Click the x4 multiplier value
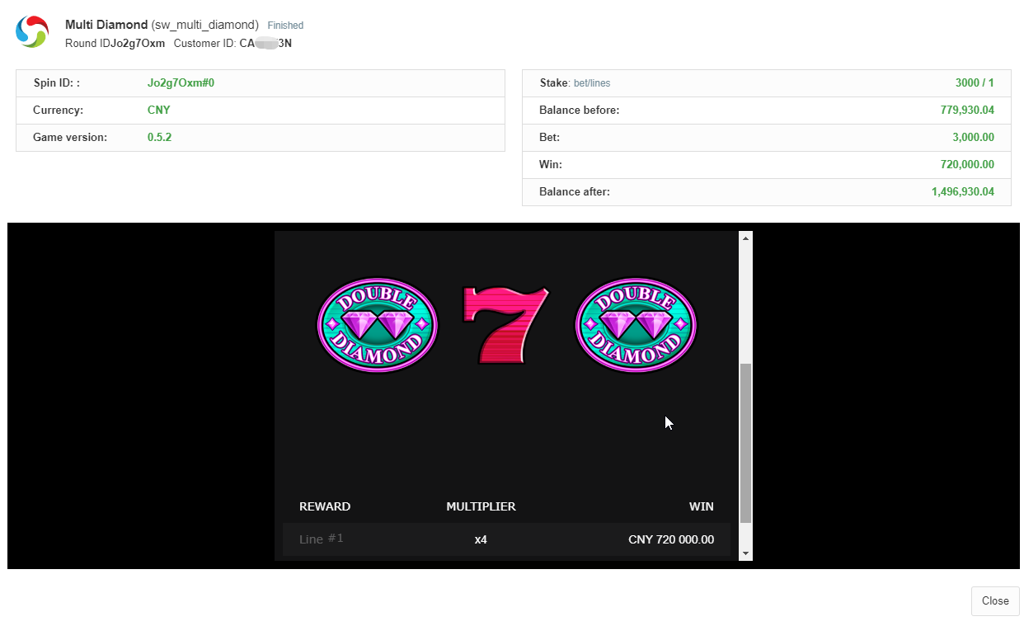1024x626 pixels. pos(481,540)
